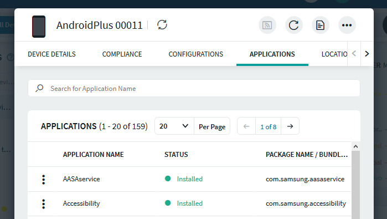Click the sync icon next to AndroidPlus 00011

pos(162,25)
